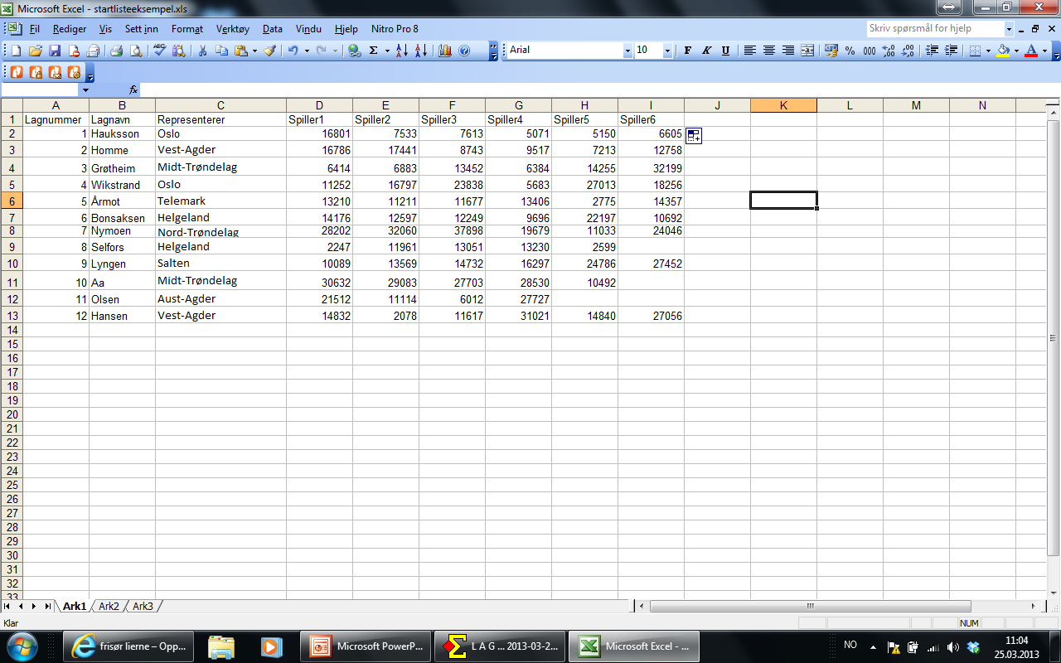Center-align the cell text

point(769,51)
